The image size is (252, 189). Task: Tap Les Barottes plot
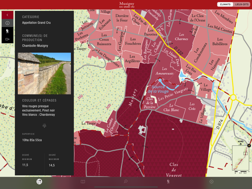pos(150,32)
